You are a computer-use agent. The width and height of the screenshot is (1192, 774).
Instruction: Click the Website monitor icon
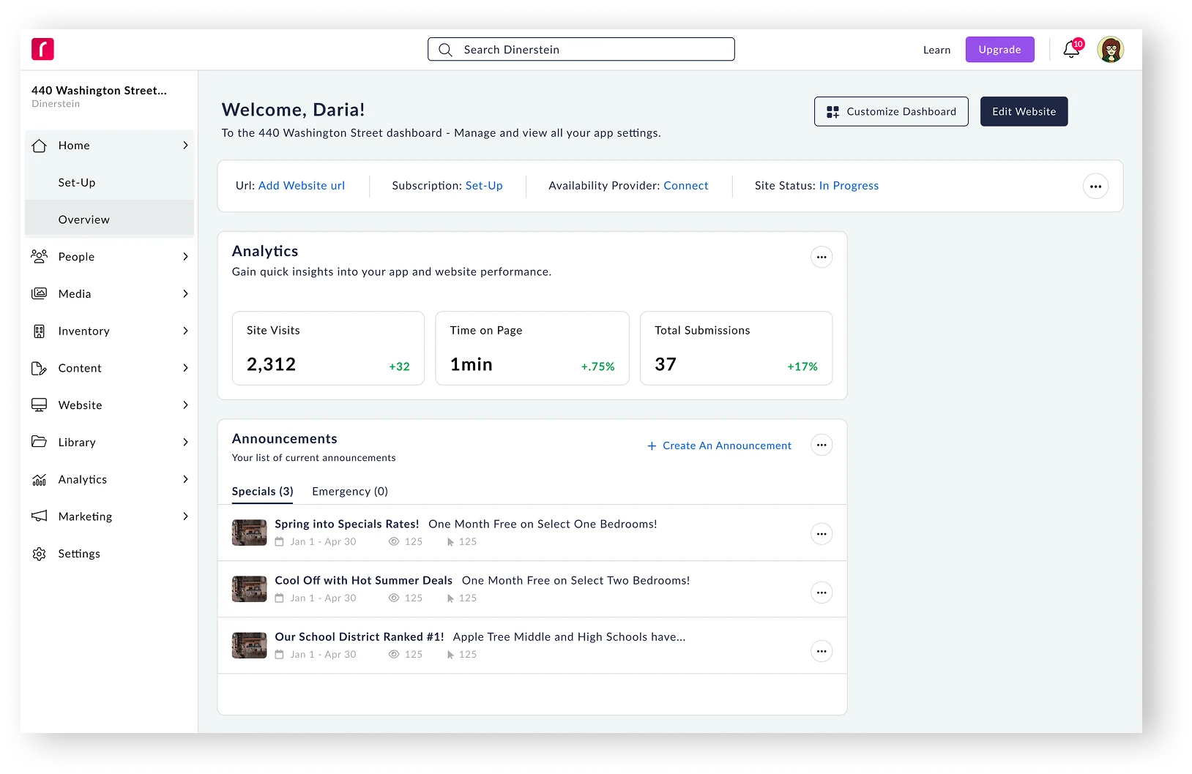[x=40, y=405]
